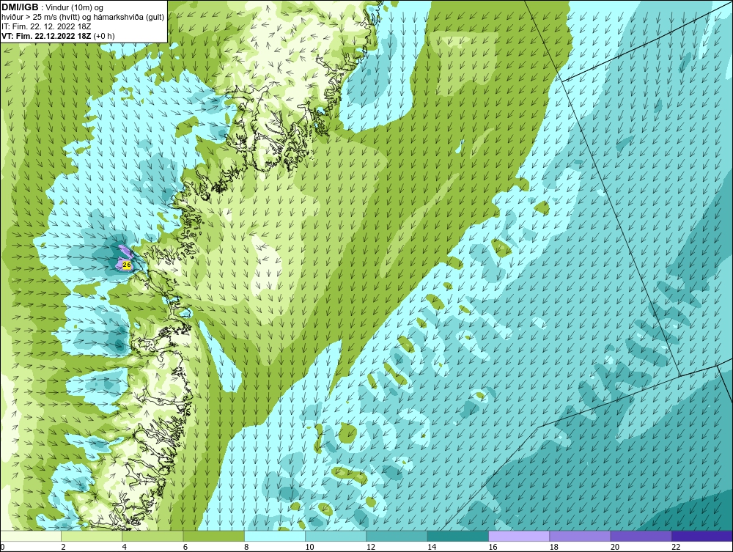
Task: Click the 4–6 m/s green legend swatch
Action: (153, 536)
